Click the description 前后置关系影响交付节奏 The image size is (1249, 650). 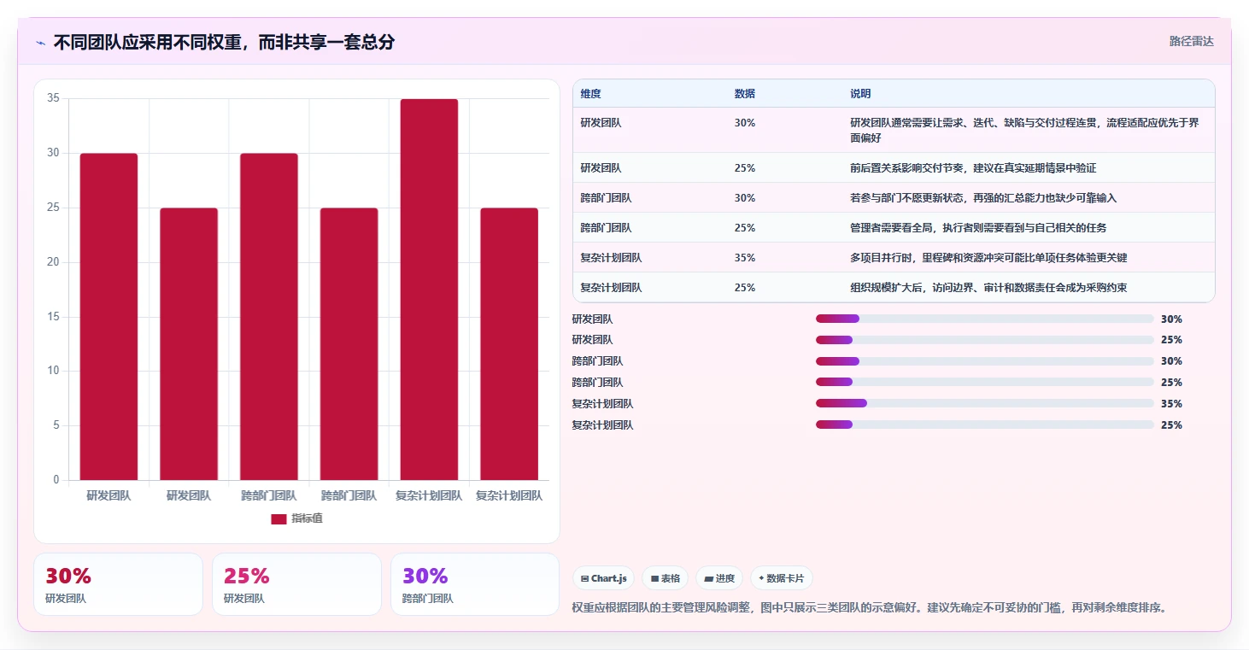973,168
